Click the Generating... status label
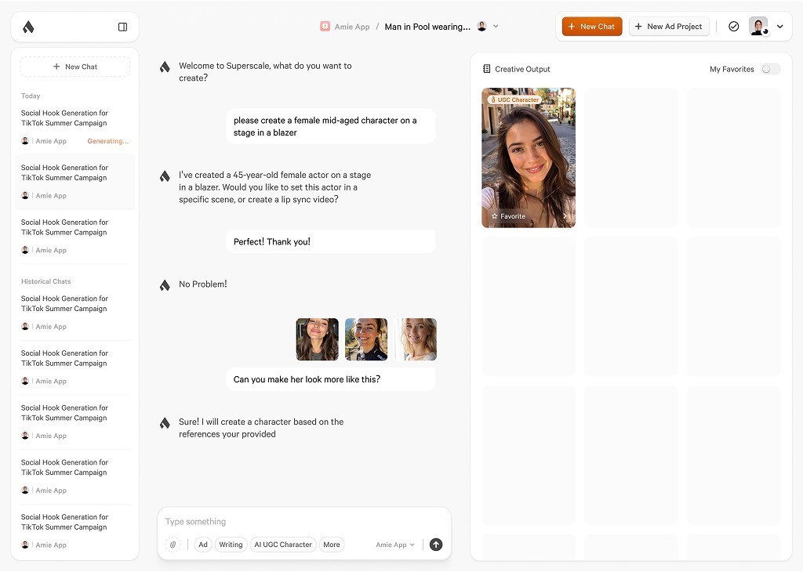 pyautogui.click(x=107, y=141)
